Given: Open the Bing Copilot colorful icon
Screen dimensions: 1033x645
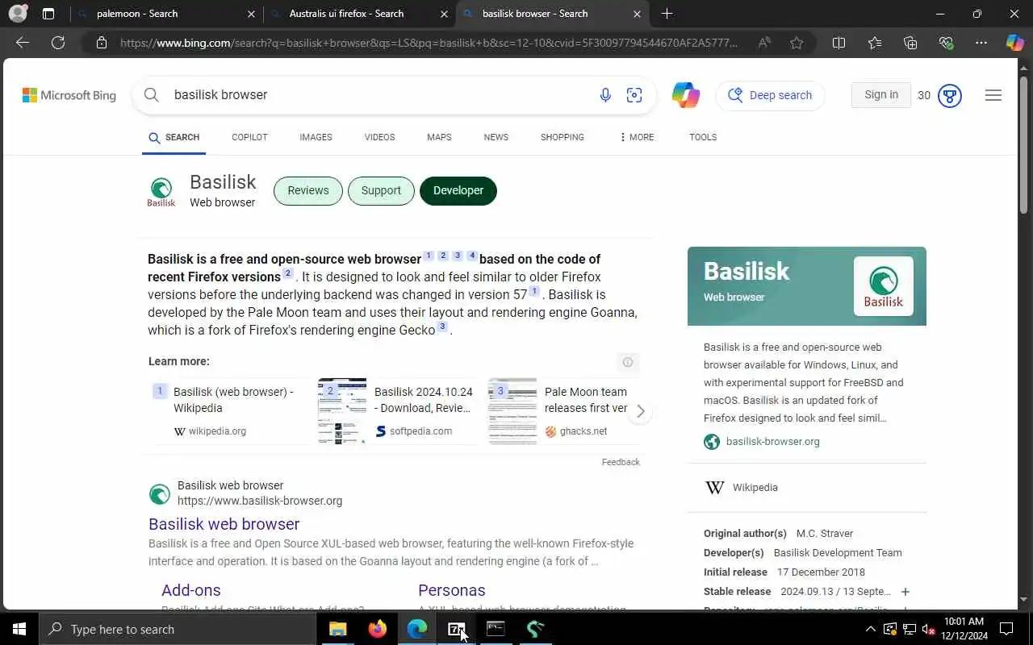Looking at the screenshot, I should (686, 95).
